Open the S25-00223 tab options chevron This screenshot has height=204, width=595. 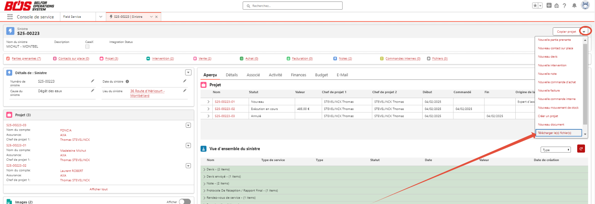[151, 17]
